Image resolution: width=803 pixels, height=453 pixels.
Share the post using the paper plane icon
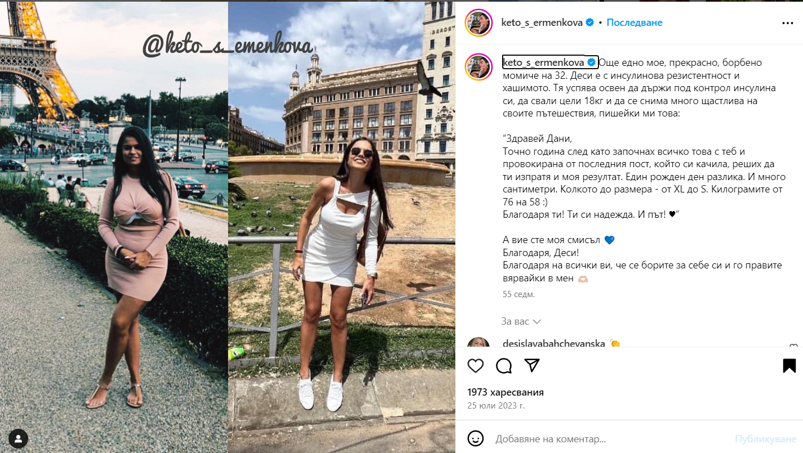click(x=532, y=366)
